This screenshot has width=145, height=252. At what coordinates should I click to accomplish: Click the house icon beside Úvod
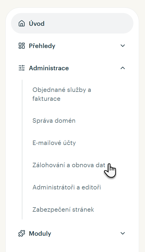[x=22, y=23]
